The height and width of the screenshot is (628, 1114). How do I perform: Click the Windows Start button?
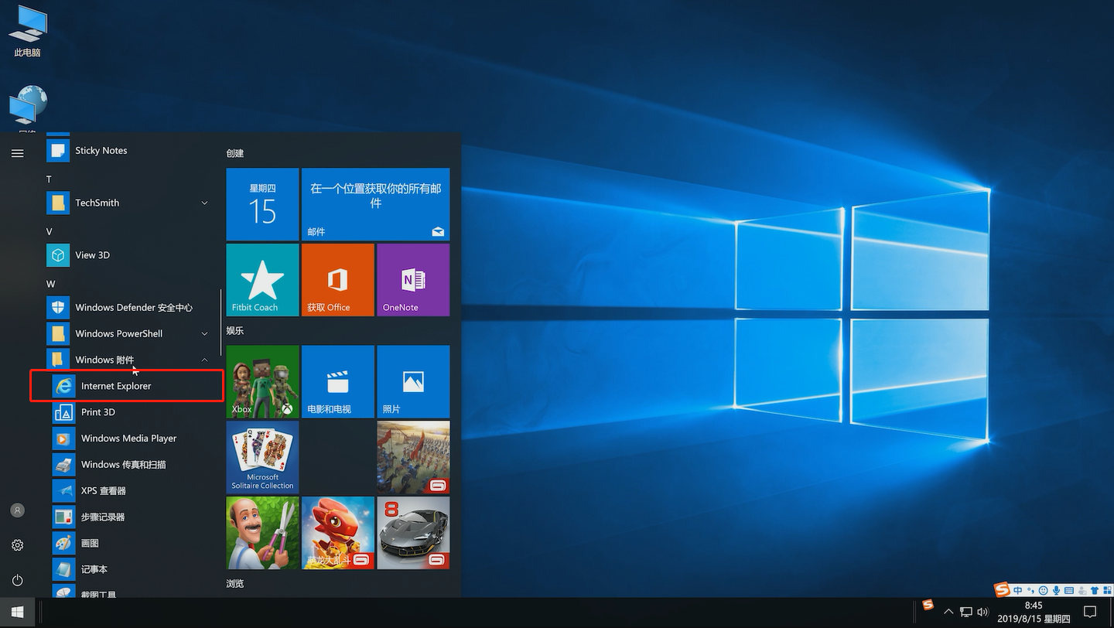(18, 613)
